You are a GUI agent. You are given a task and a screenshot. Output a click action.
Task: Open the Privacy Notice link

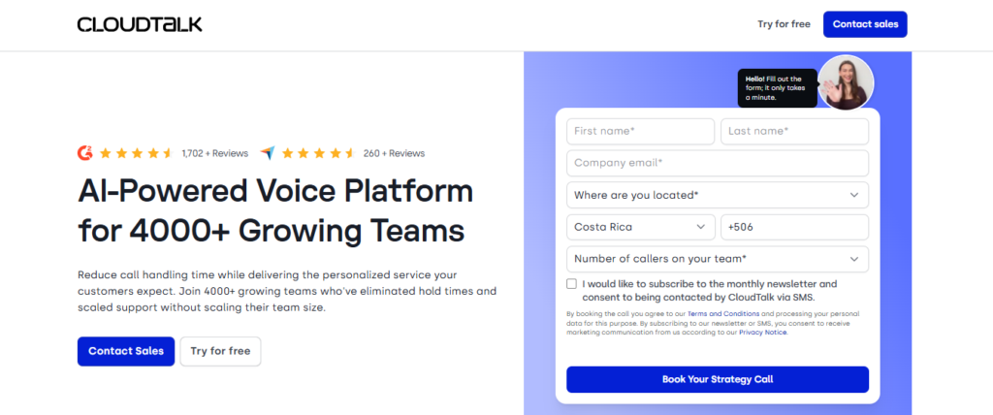coord(763,332)
